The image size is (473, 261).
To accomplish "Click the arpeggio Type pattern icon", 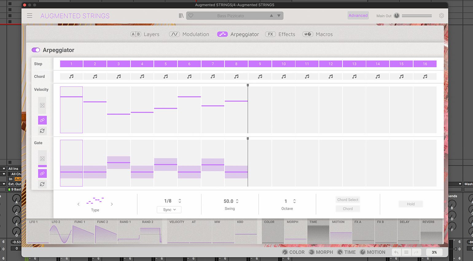I will [x=95, y=201].
